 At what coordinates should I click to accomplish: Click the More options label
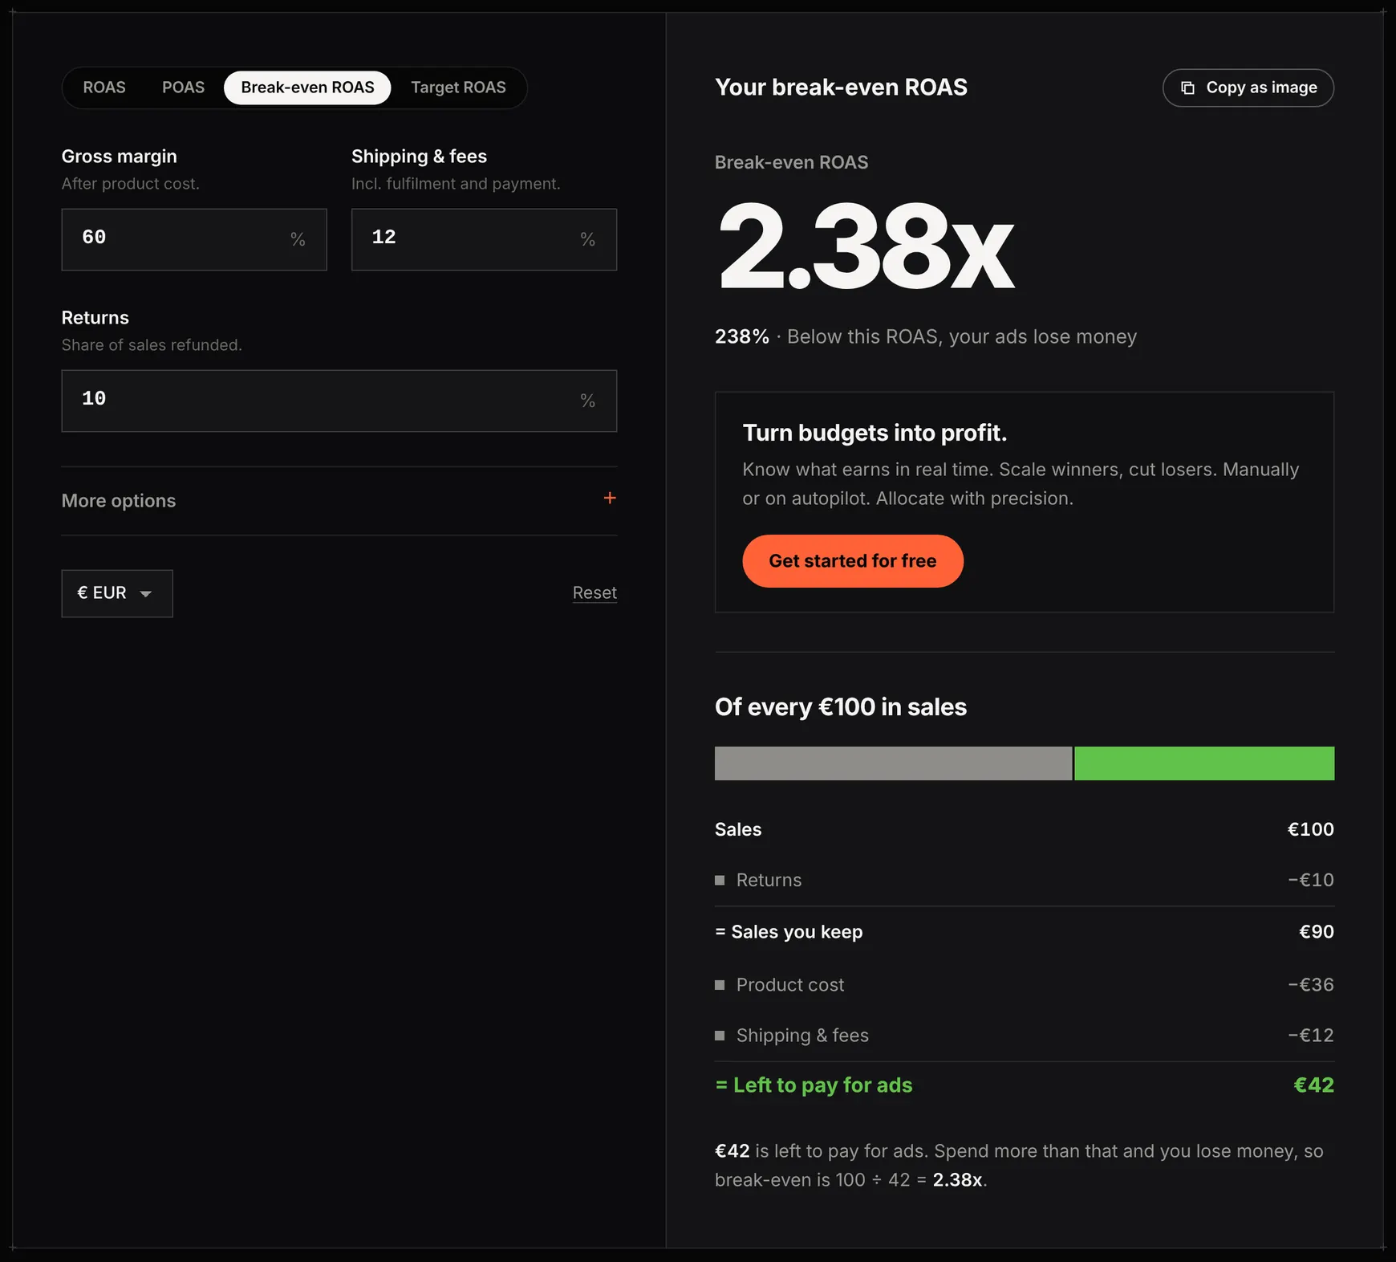[119, 501]
